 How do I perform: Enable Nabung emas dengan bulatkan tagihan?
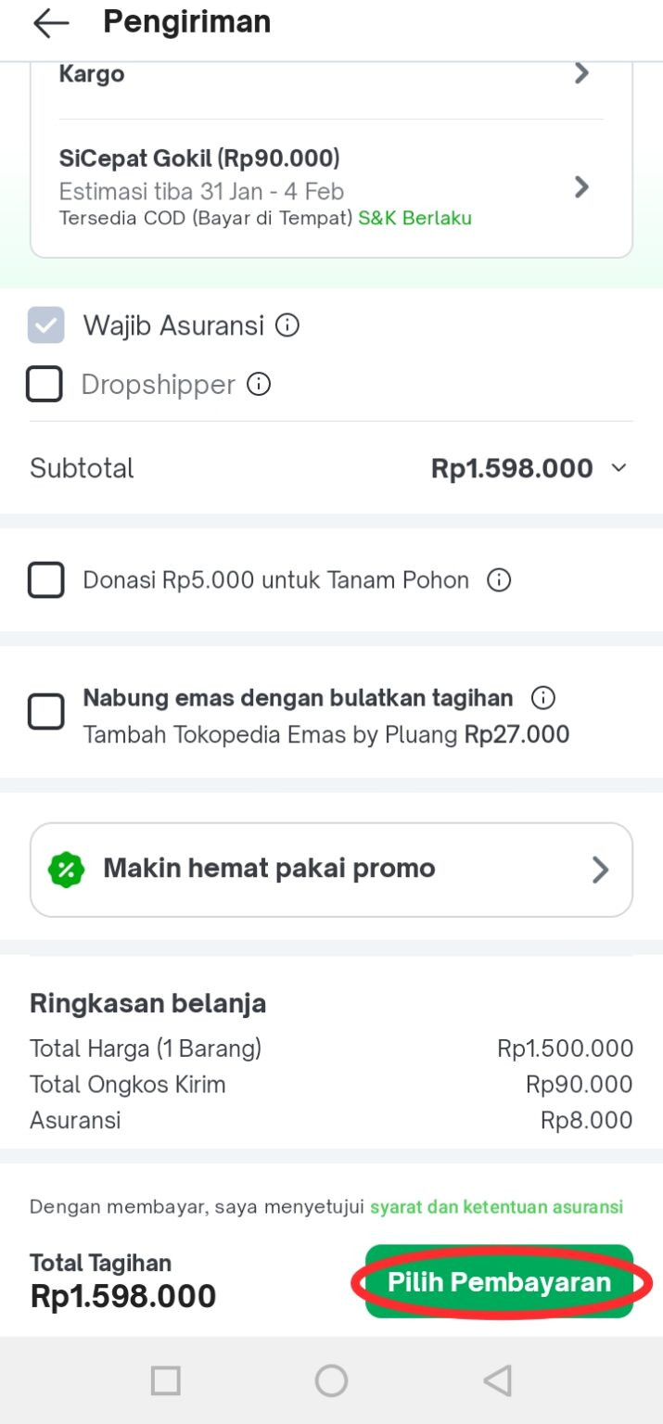pos(46,711)
